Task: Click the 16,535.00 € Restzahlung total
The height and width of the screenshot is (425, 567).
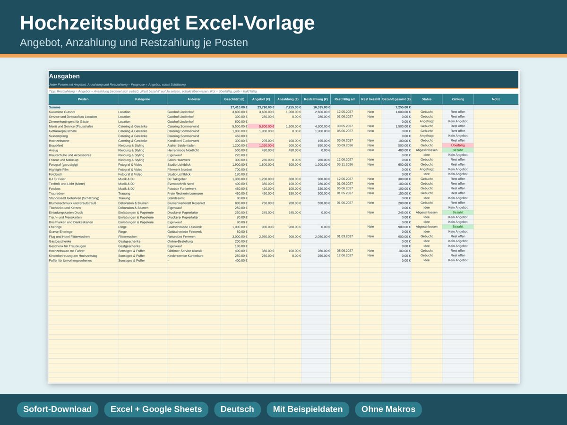Action: pyautogui.click(x=316, y=107)
